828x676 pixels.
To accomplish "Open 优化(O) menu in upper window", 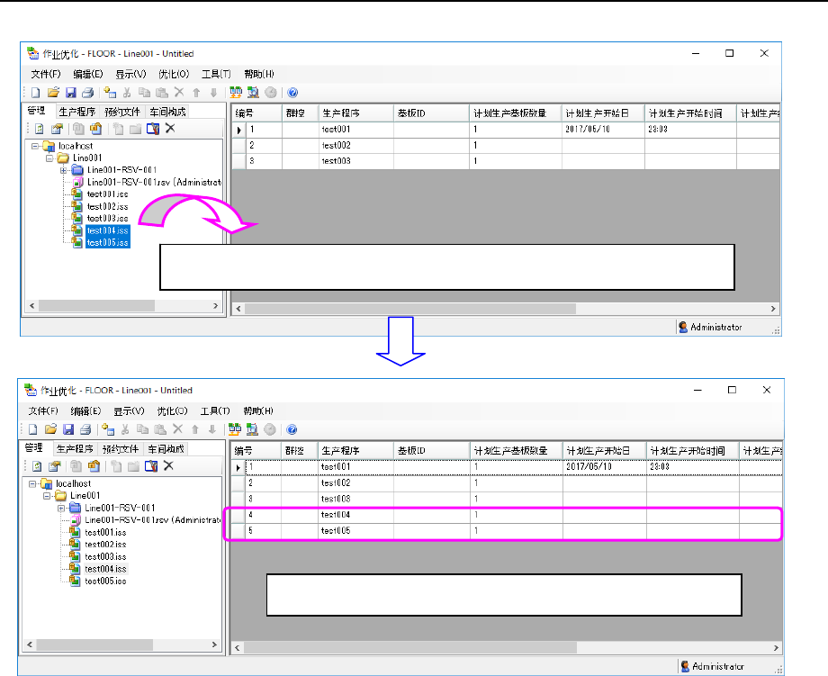I will point(174,74).
